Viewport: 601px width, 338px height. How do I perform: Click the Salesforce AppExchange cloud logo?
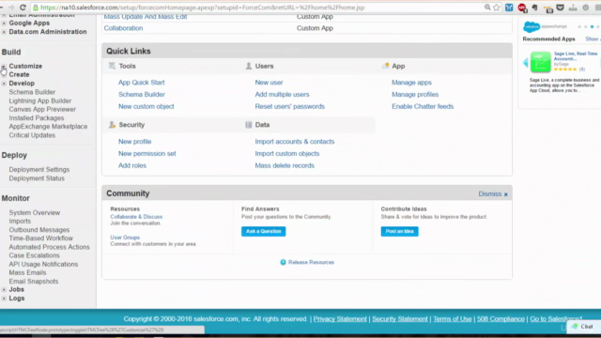tap(532, 26)
